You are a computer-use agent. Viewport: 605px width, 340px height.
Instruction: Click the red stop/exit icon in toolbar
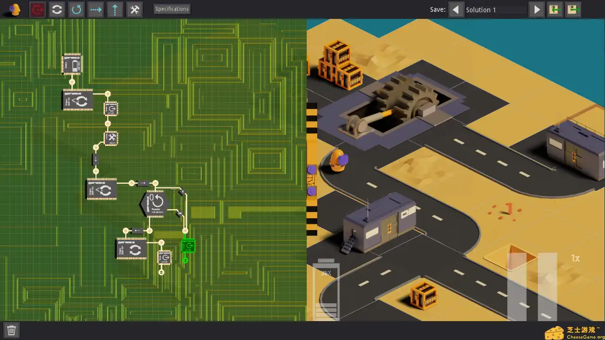click(38, 9)
